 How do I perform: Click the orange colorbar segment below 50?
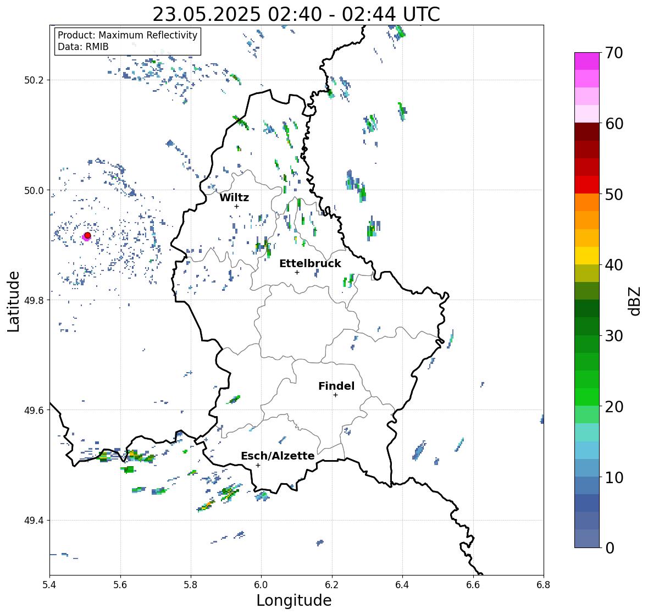click(587, 202)
